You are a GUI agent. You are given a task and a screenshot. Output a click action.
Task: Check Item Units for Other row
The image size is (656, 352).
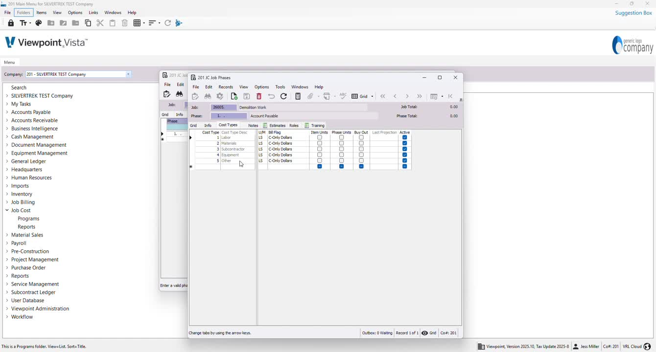320,161
